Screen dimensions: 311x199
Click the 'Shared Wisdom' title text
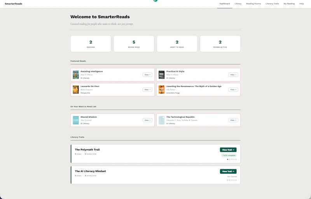tap(89, 117)
